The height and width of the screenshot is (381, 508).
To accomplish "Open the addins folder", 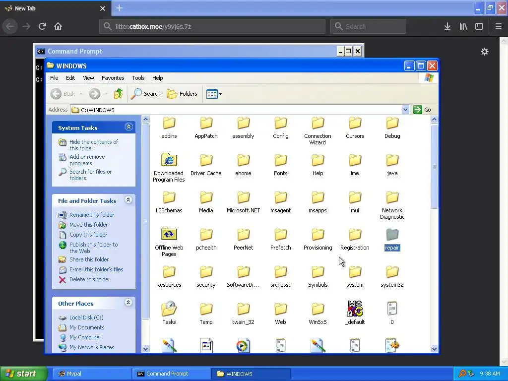I will (x=169, y=128).
